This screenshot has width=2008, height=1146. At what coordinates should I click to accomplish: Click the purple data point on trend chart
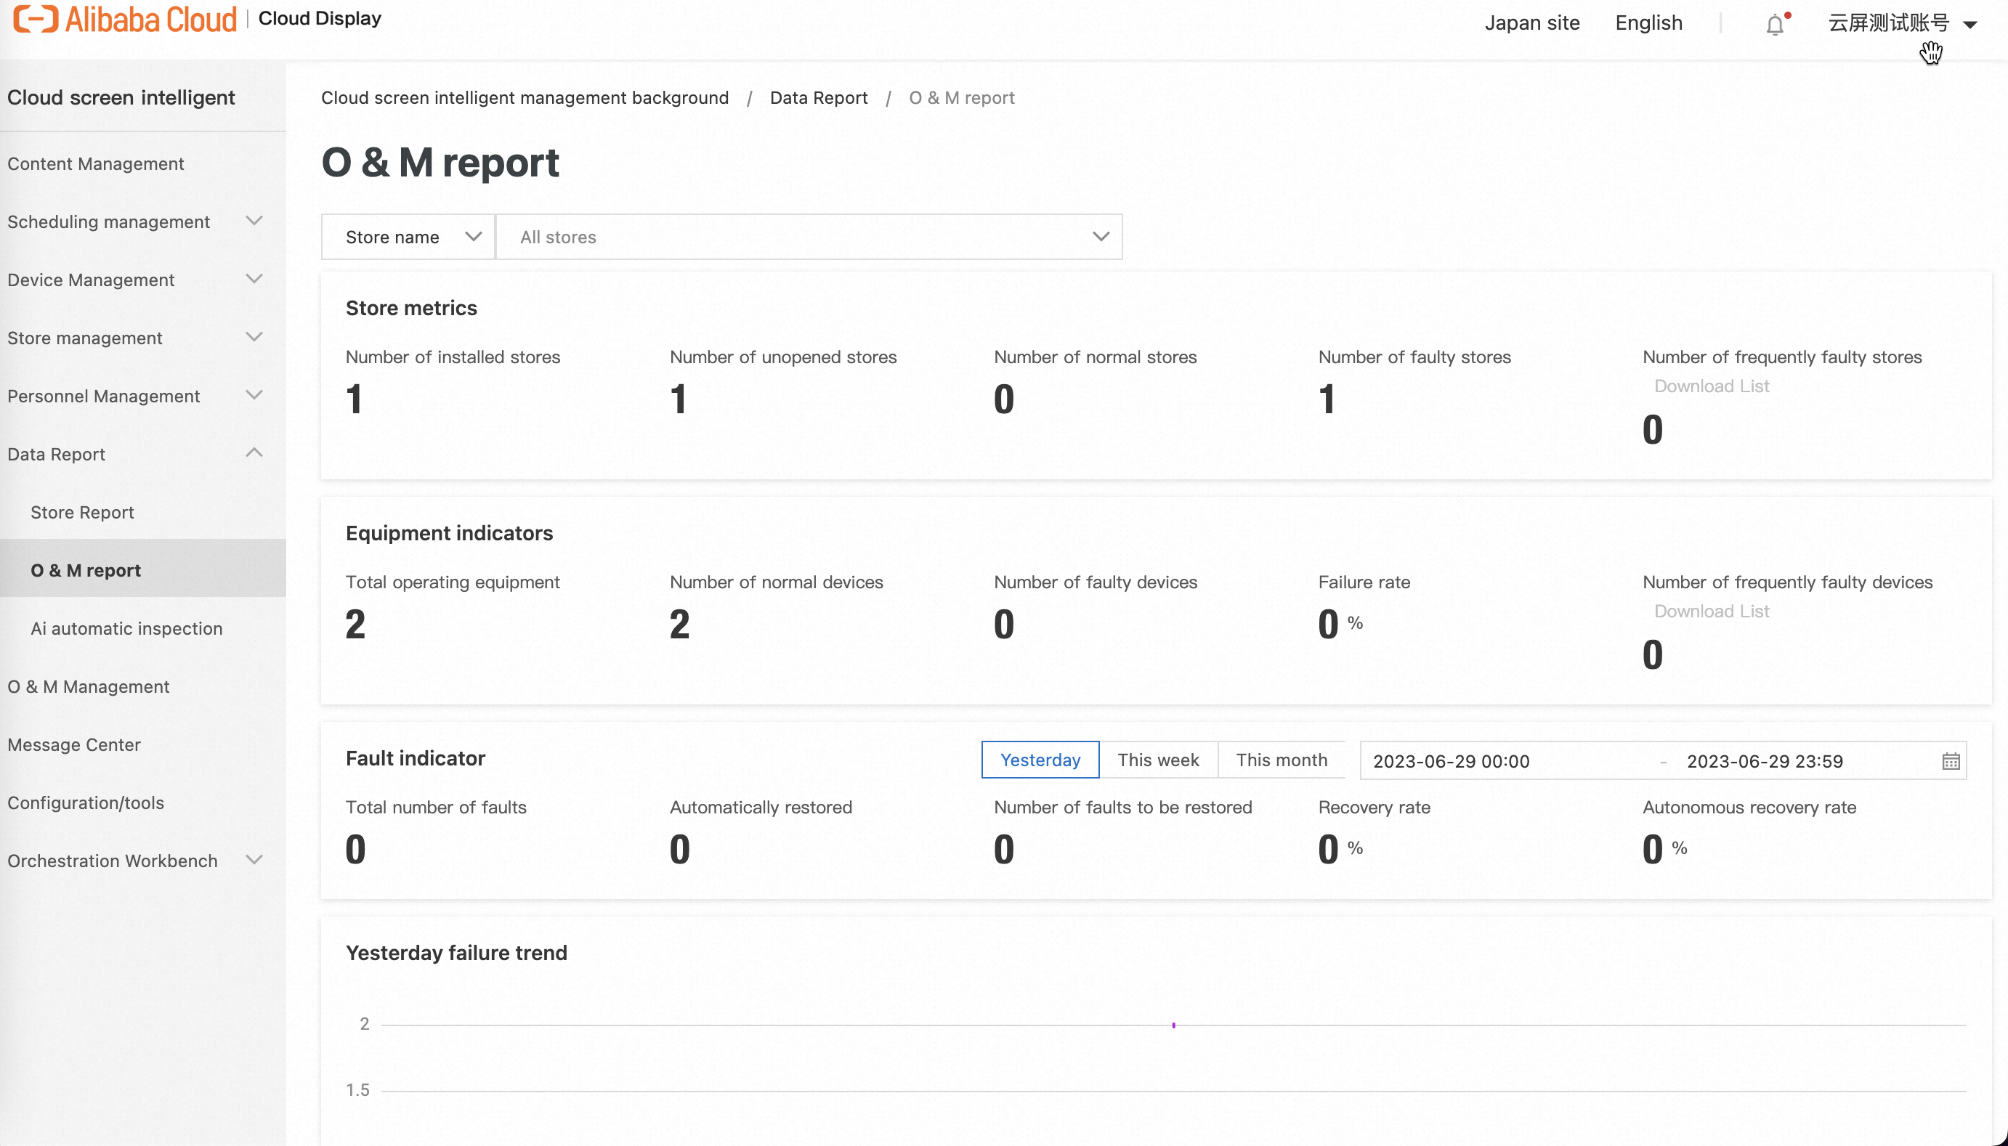[1173, 1025]
